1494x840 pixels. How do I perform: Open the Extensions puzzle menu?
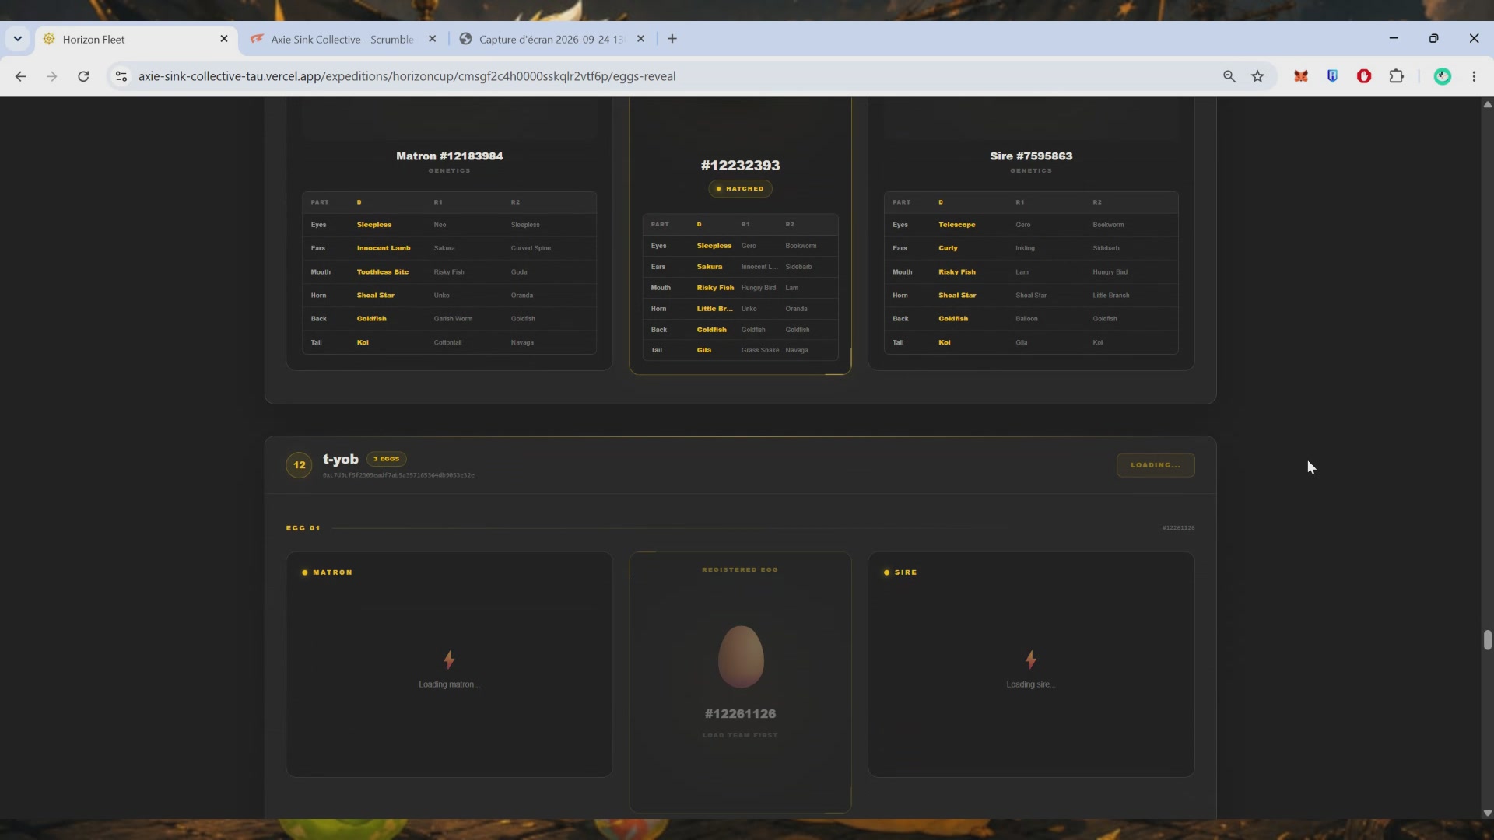tap(1397, 76)
